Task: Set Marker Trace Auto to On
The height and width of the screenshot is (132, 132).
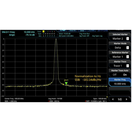Action: [125, 75]
